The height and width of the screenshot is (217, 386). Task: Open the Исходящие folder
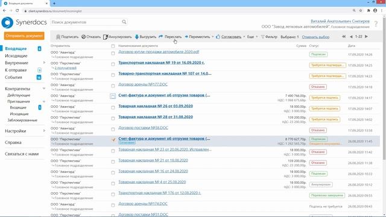(16, 56)
